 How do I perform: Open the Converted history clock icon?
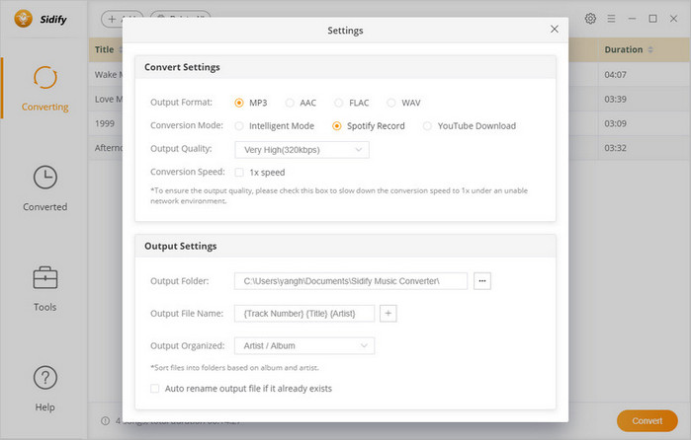[x=44, y=178]
